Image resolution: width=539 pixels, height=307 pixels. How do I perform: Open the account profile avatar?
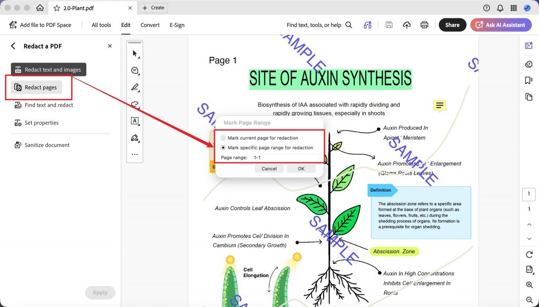pos(527,8)
